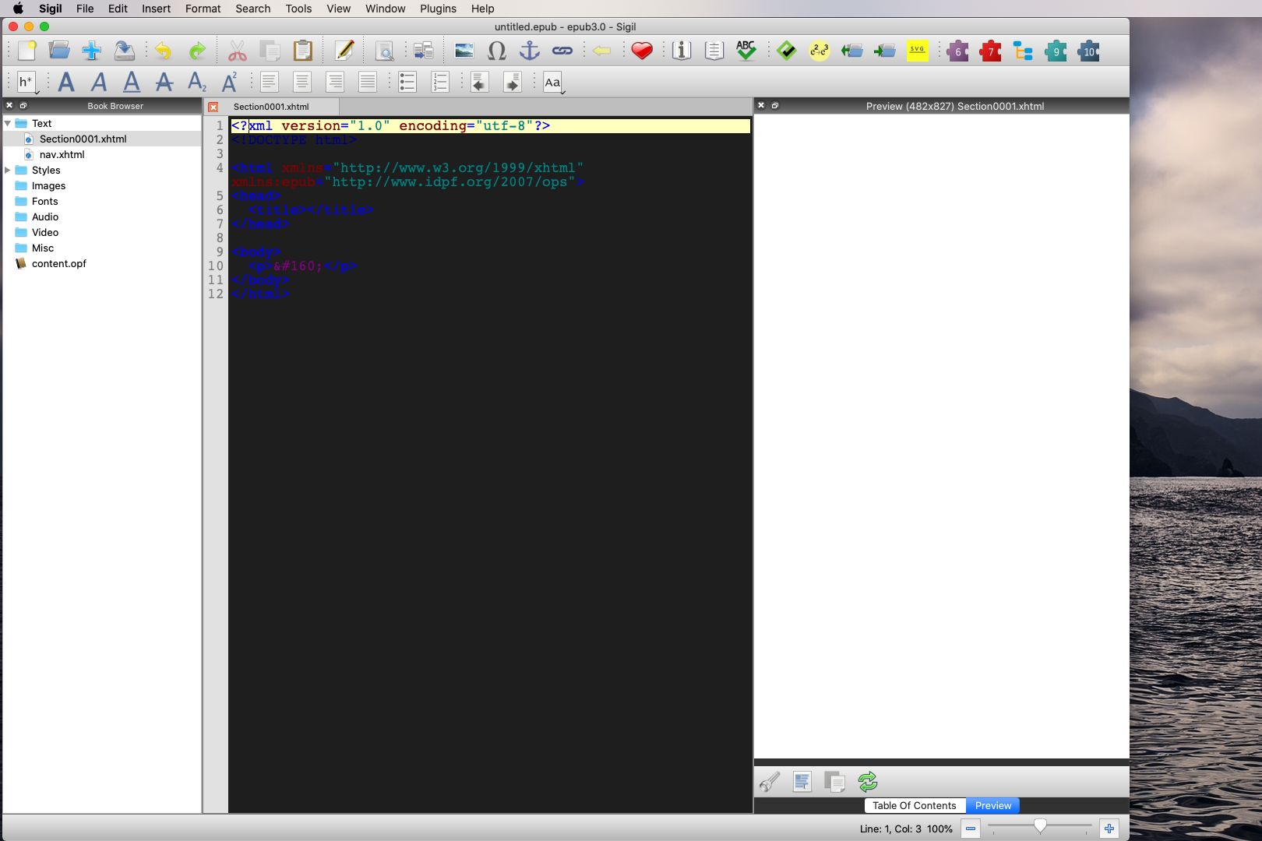Screen dimensions: 1262x841
Task: Go back using the yellow arrow icon
Action: (601, 51)
